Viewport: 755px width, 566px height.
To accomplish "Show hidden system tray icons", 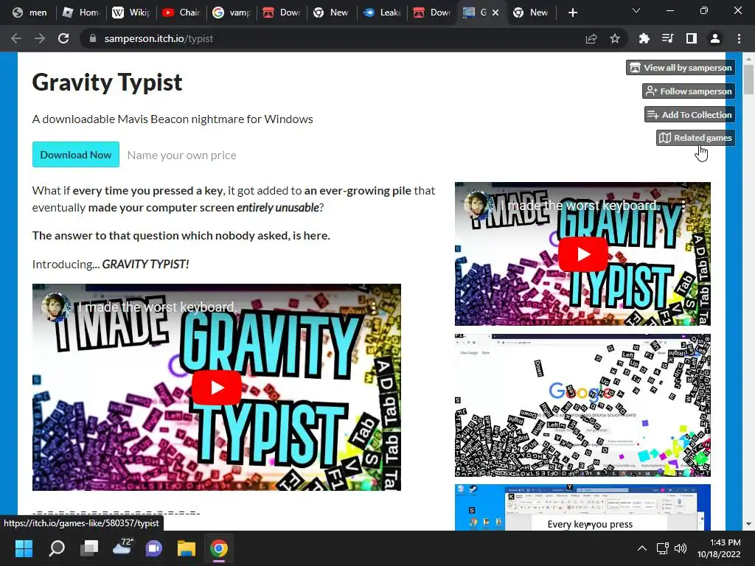I will (x=642, y=548).
